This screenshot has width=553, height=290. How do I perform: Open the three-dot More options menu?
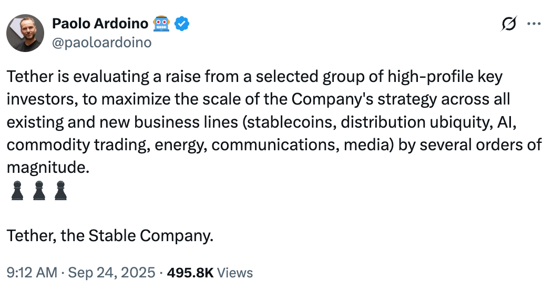(x=534, y=24)
